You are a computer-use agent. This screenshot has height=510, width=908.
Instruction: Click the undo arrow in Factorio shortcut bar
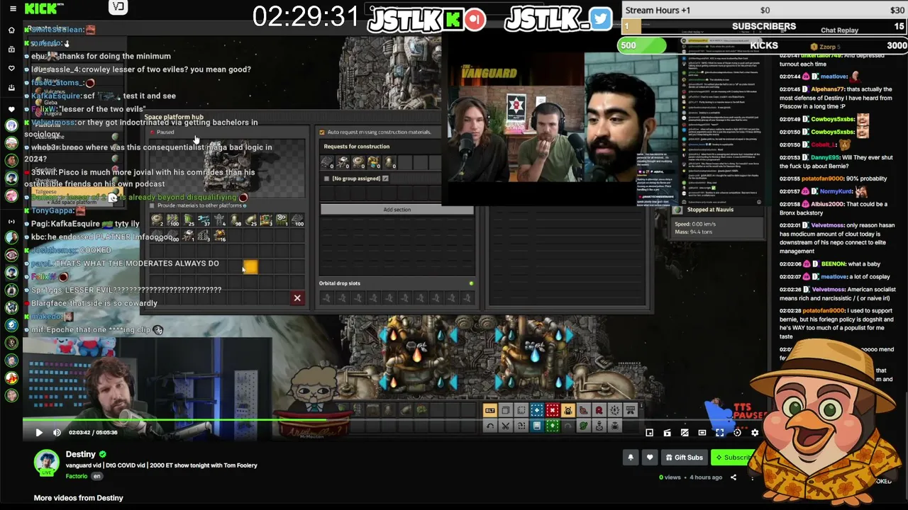(489, 426)
